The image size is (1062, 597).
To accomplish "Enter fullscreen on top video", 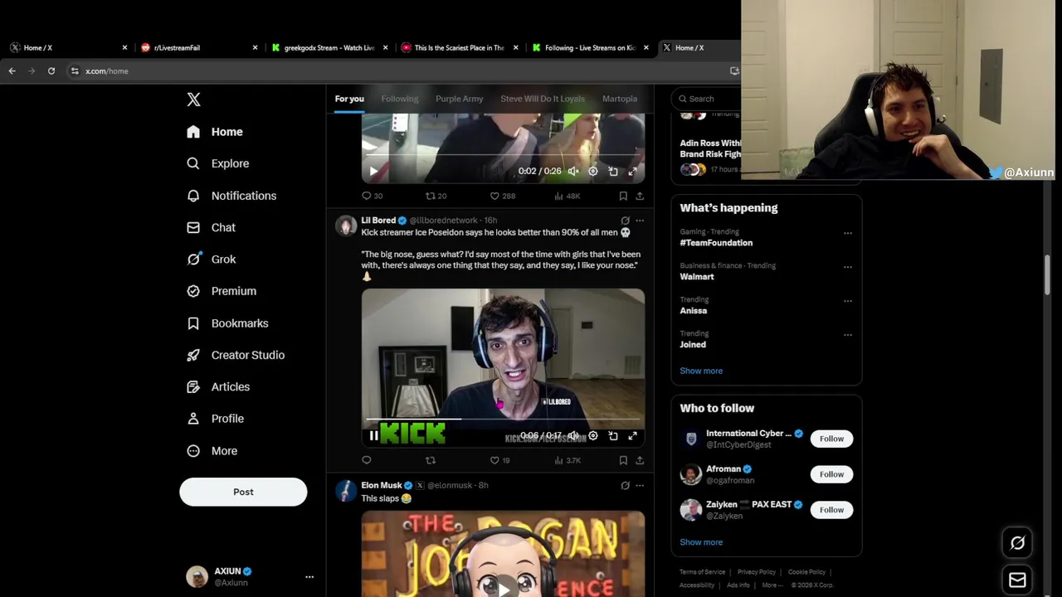I will coord(632,171).
